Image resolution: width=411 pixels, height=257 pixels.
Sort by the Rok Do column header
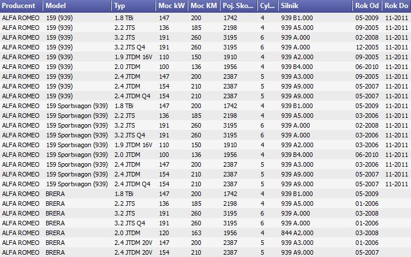397,6
